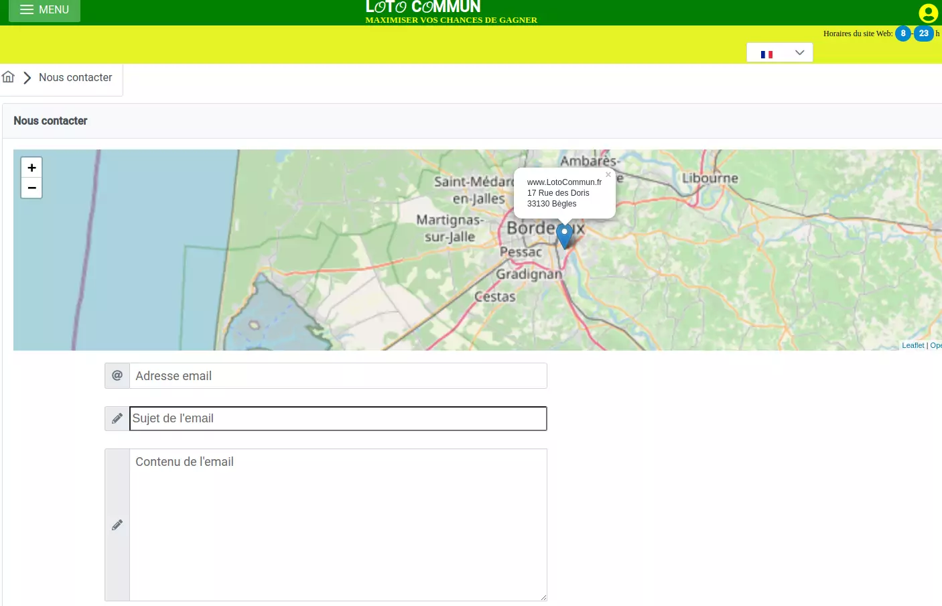Image resolution: width=942 pixels, height=606 pixels.
Task: Click '17 Rue des Doris' address text
Action: click(558, 193)
